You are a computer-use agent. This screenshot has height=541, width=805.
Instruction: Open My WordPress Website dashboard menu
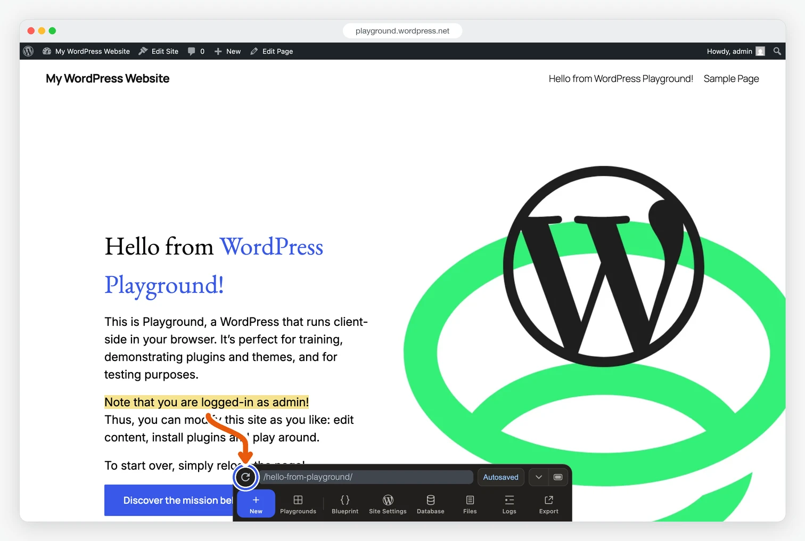tap(86, 51)
